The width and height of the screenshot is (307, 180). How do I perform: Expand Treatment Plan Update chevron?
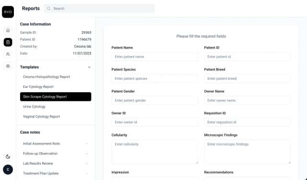(x=87, y=173)
